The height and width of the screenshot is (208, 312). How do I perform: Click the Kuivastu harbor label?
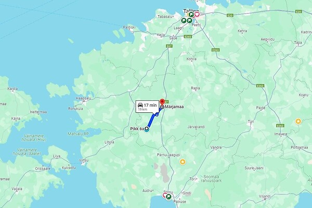point(69,168)
